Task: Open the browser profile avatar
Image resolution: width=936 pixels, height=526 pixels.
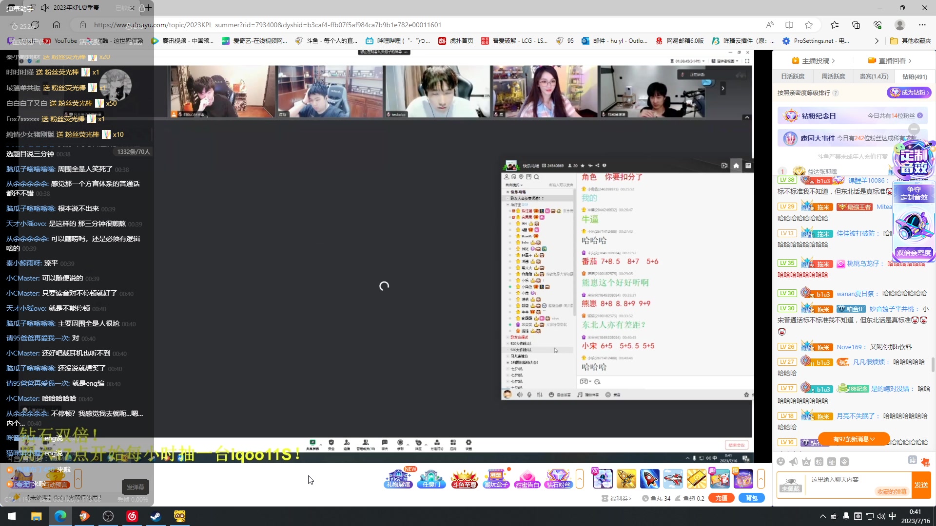Action: pyautogui.click(x=900, y=25)
